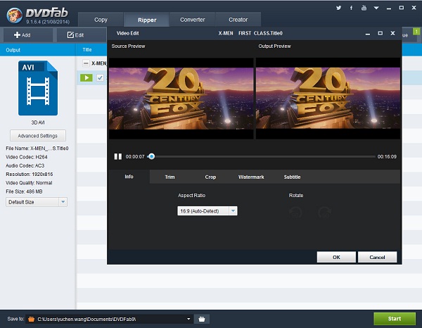Viewport: 422px width, 328px height.
Task: Click the Twitter bird icon
Action: click(x=338, y=8)
